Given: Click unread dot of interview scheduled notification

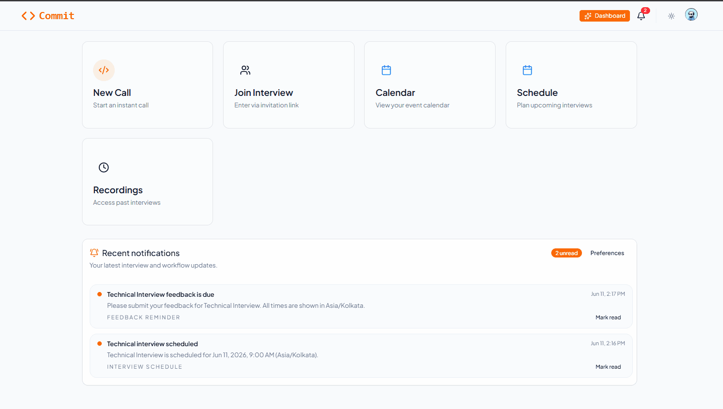Looking at the screenshot, I should coord(99,344).
